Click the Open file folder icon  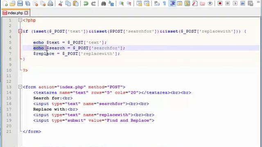coord(13,3)
